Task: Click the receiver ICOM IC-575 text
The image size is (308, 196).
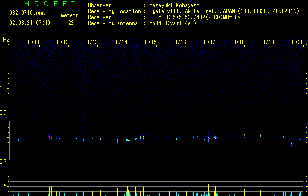Action: pyautogui.click(x=196, y=17)
